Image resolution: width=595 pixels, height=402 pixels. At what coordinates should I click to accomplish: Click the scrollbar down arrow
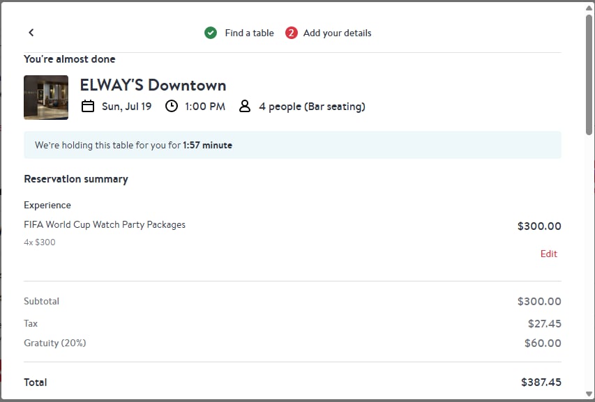[x=589, y=394]
